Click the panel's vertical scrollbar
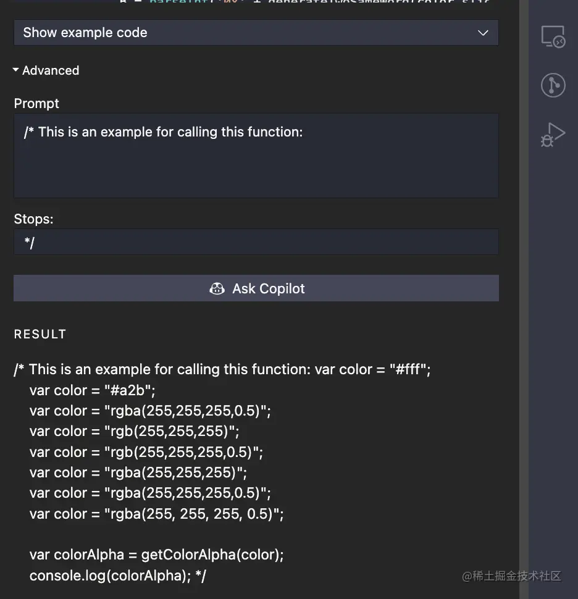Viewport: 578px width, 599px height. click(x=524, y=299)
